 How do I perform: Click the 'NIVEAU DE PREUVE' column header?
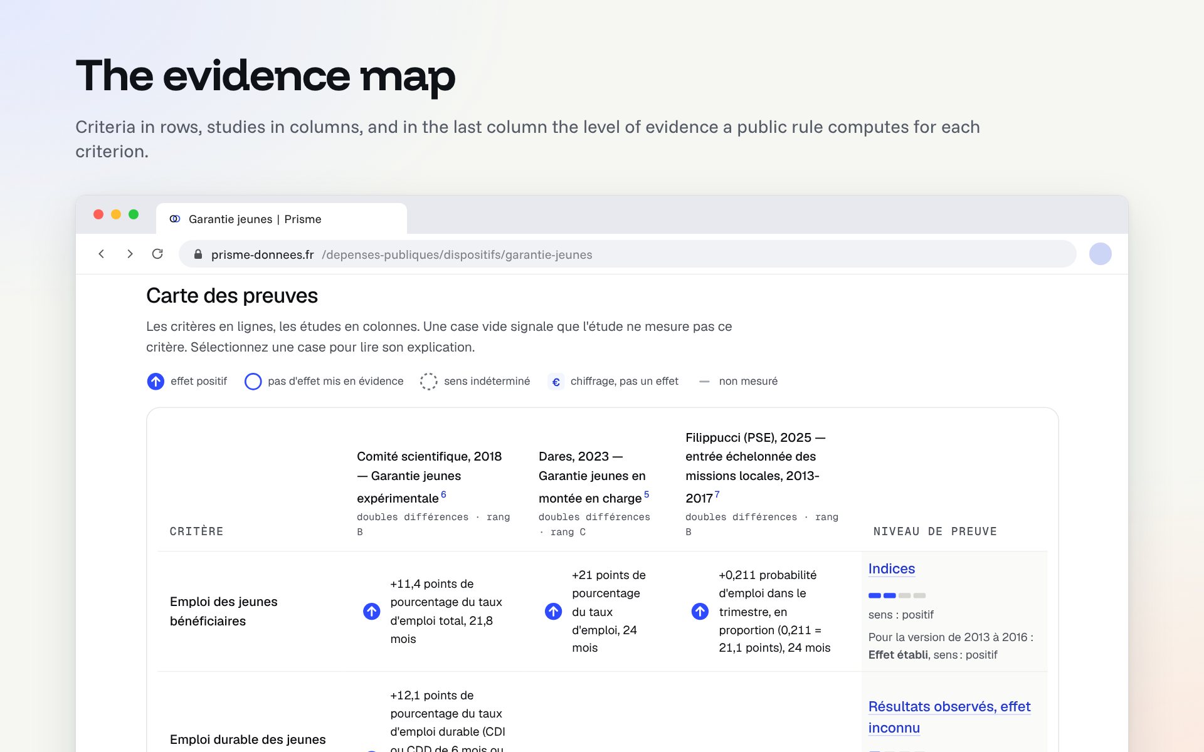point(935,531)
